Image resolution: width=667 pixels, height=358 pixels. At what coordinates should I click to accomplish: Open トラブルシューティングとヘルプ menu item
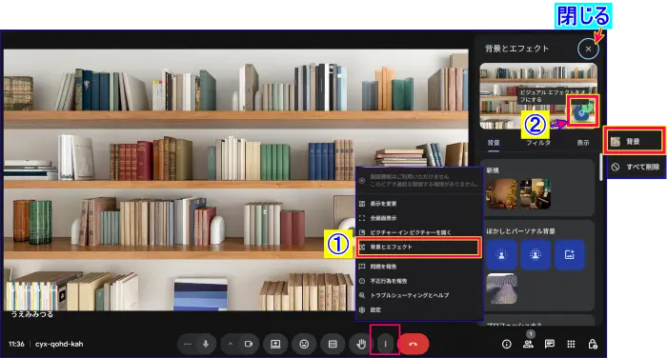419,295
